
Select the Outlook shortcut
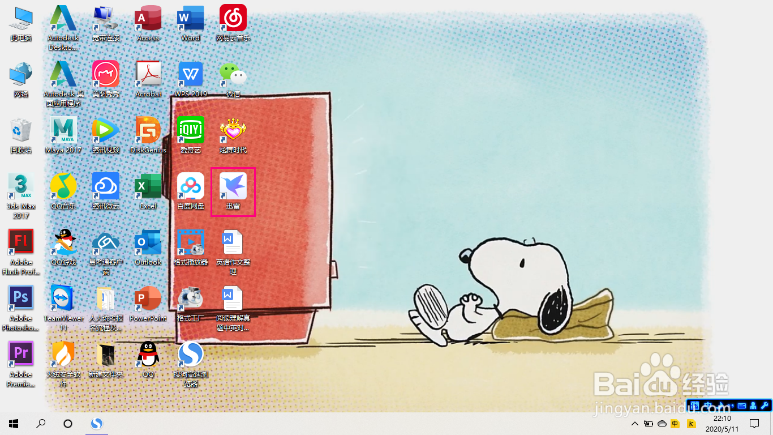coord(148,248)
